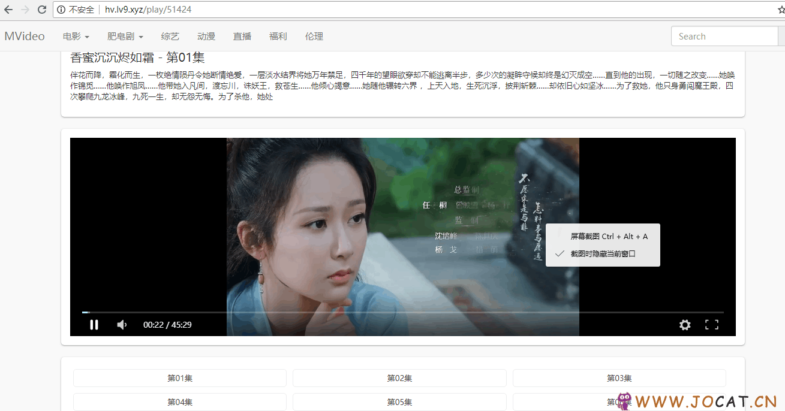This screenshot has height=411, width=785.
Task: Open the 综艺 section
Action: (x=170, y=37)
